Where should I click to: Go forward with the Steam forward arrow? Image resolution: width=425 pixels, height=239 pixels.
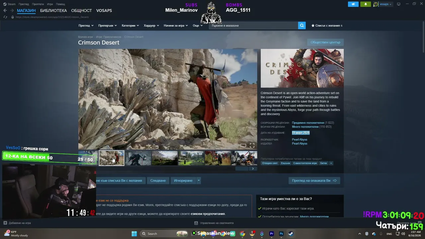pos(12,11)
